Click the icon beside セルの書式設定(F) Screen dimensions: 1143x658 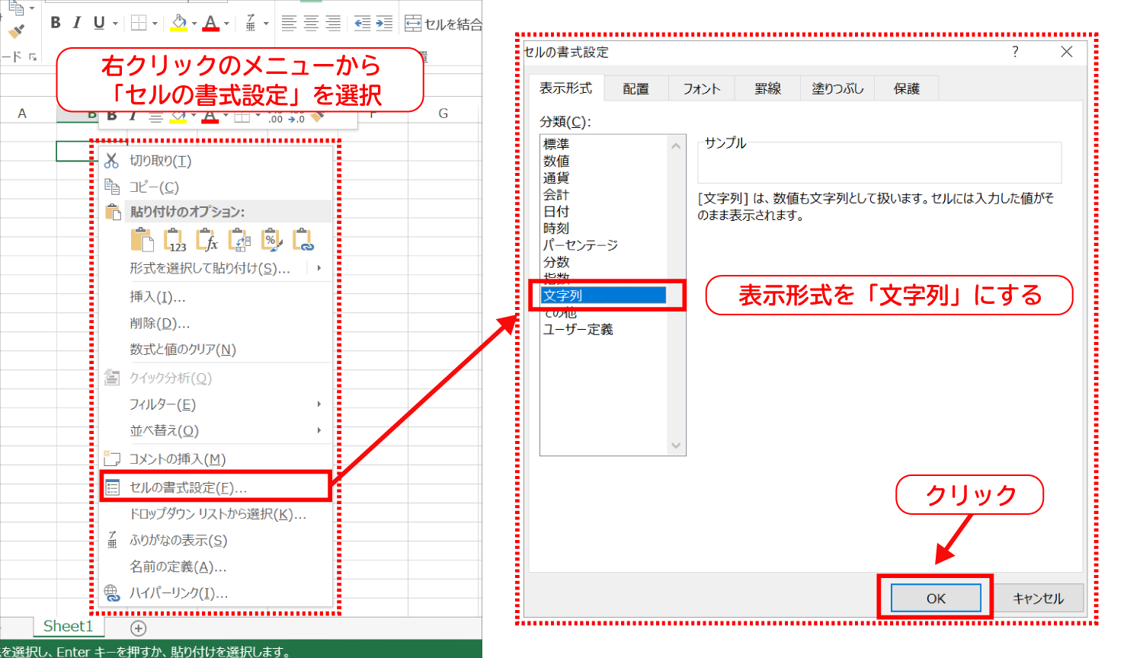coord(112,487)
